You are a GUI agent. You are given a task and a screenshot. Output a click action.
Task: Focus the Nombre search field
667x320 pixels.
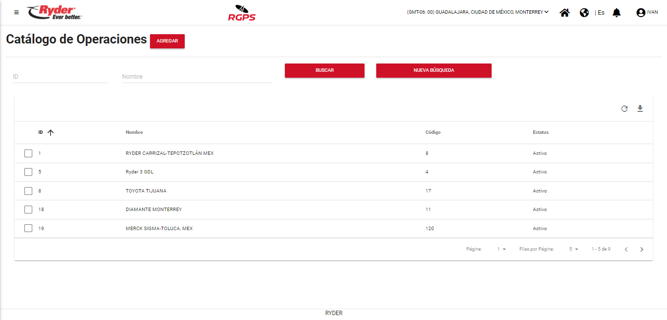click(196, 77)
